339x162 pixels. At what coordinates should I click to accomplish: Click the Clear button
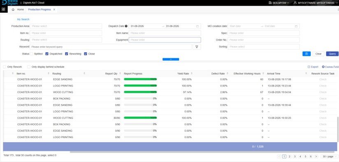coord(318,54)
